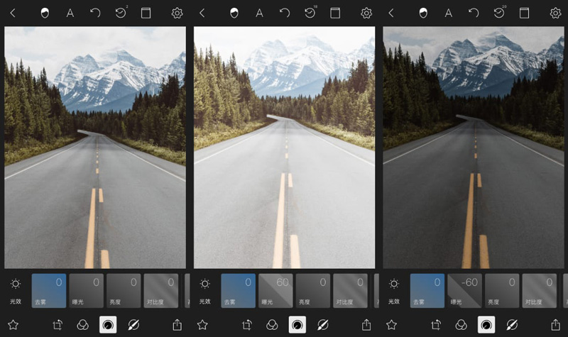Open edit history clock on the middle screen

(310, 13)
